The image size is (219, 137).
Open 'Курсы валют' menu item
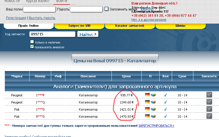click(x=38, y=1)
